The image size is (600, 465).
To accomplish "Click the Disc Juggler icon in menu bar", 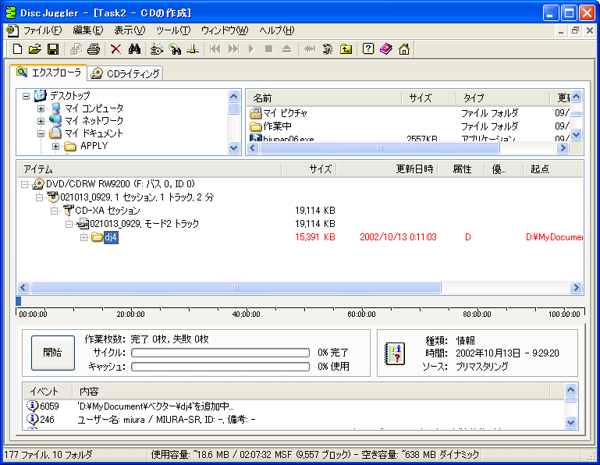I will coord(12,30).
